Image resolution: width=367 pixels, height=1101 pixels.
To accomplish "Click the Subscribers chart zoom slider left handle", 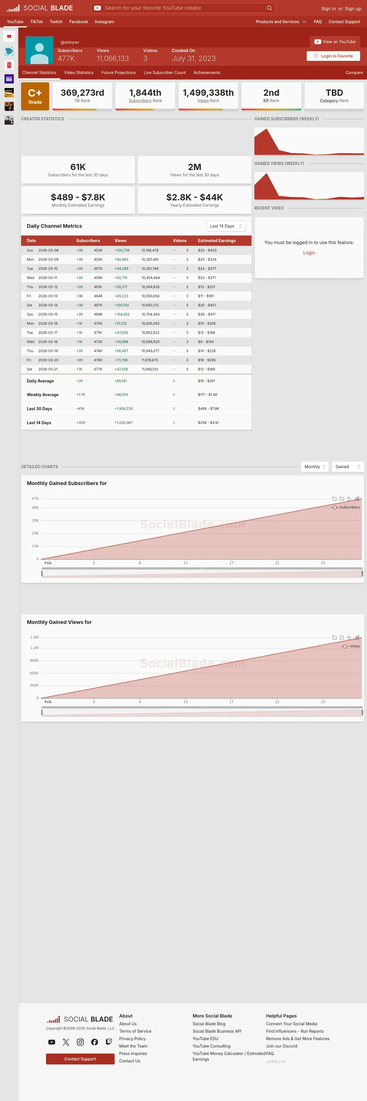I will [42, 574].
